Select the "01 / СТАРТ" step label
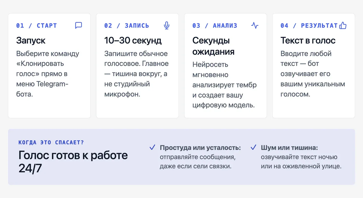The height and width of the screenshot is (198, 363). coord(36,26)
